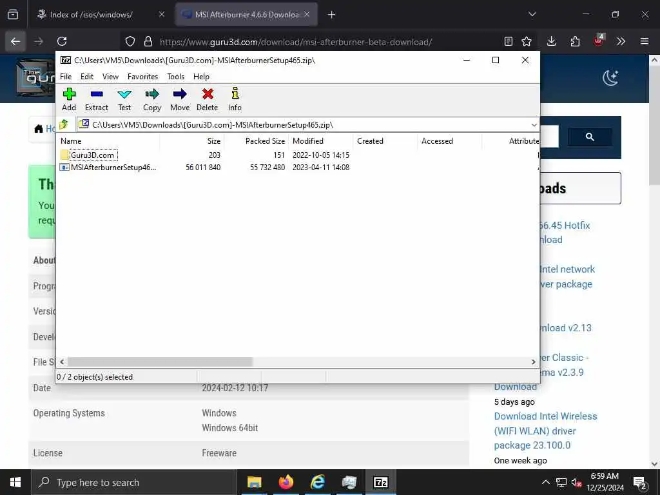Open the Favorites menu
The height and width of the screenshot is (495, 660).
[142, 77]
